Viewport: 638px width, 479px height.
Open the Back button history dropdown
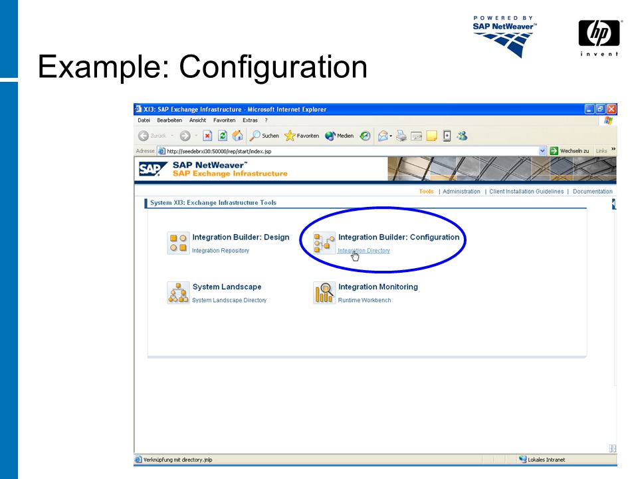coord(172,136)
